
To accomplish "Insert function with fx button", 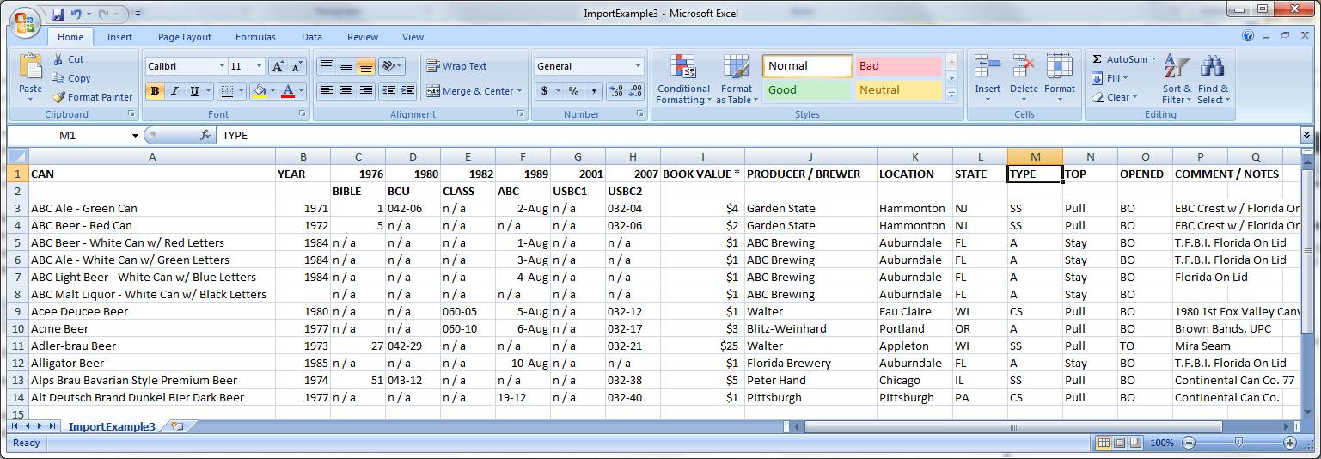I will tap(205, 135).
